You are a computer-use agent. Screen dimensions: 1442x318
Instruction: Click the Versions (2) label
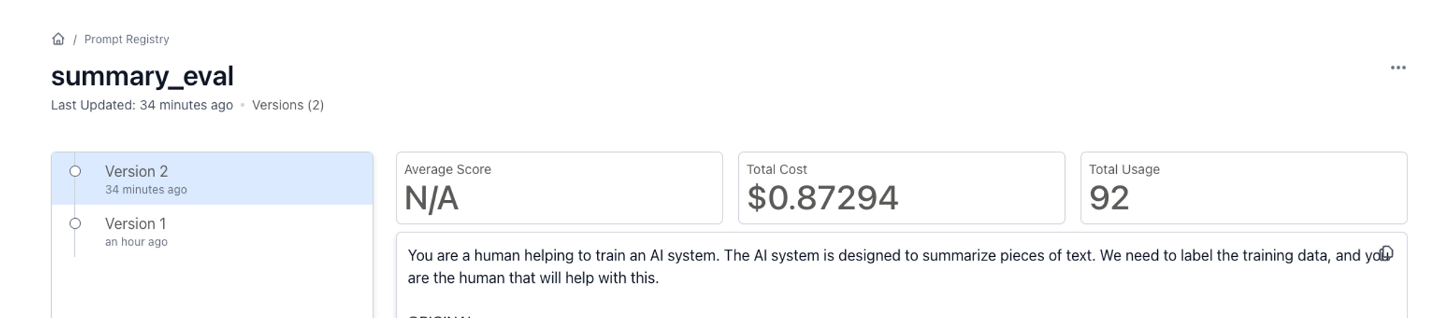(x=288, y=105)
